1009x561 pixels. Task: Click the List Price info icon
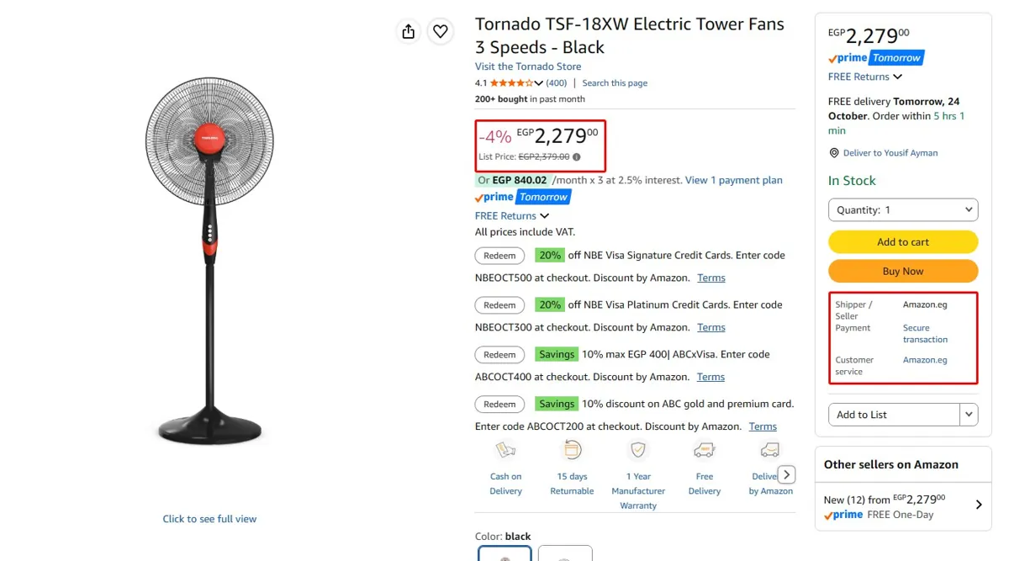pyautogui.click(x=576, y=157)
